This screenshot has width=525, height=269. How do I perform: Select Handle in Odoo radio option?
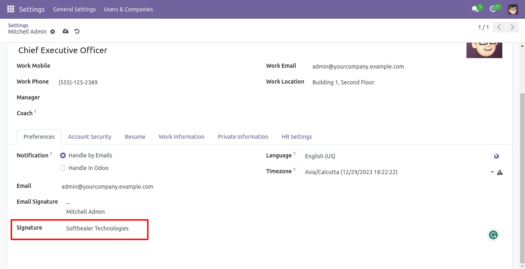pos(63,168)
